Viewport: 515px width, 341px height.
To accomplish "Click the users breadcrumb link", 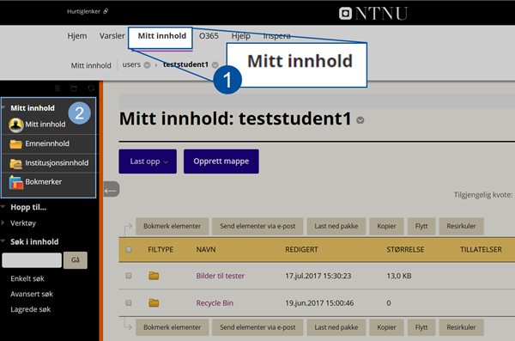I will coord(131,64).
